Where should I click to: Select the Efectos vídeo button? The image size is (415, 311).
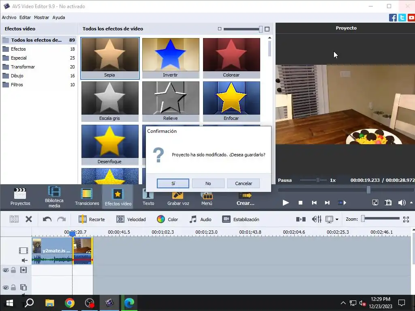pos(118,197)
